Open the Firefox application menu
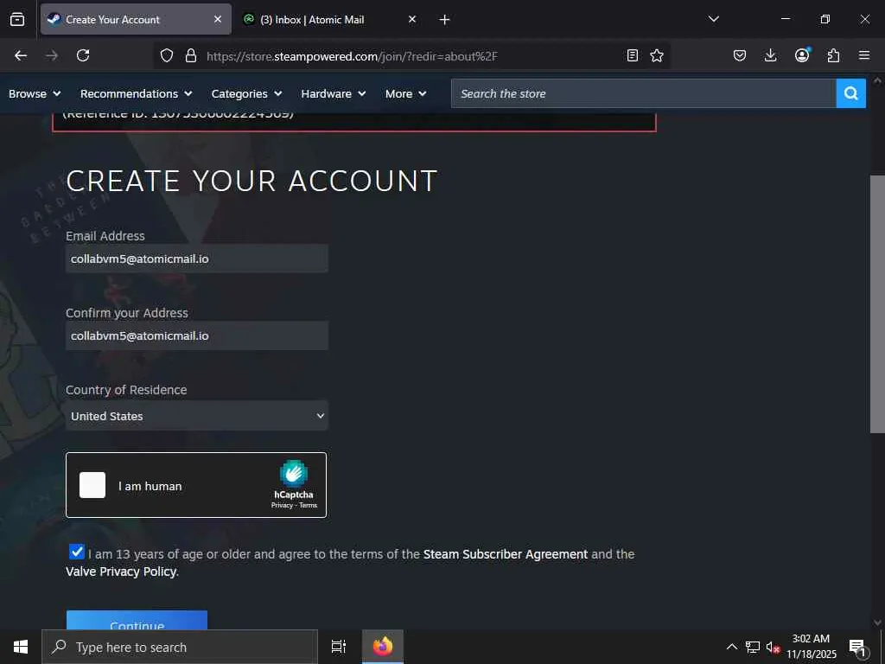The image size is (885, 664). (x=864, y=55)
